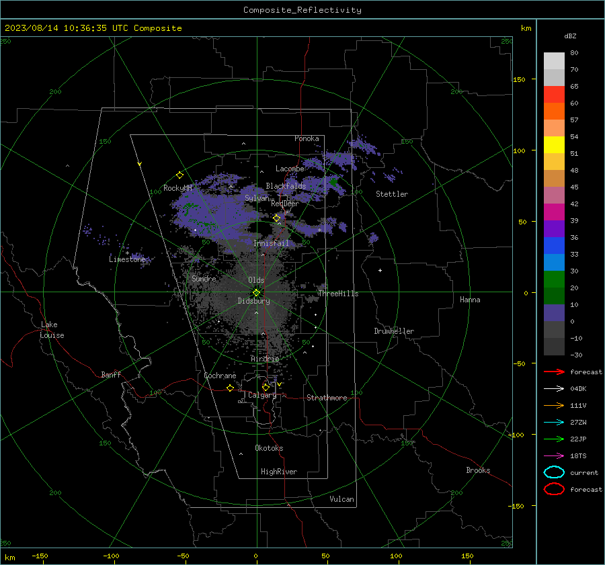The height and width of the screenshot is (565, 605).
Task: Click the Limestone label
Action: [x=127, y=259]
